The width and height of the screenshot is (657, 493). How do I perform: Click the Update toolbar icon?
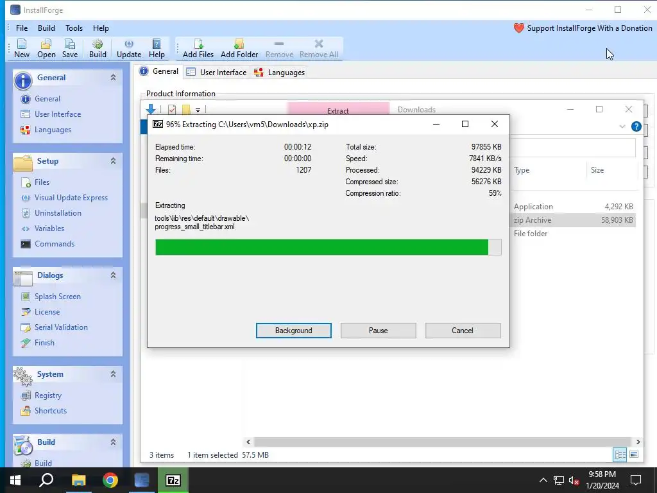point(129,49)
